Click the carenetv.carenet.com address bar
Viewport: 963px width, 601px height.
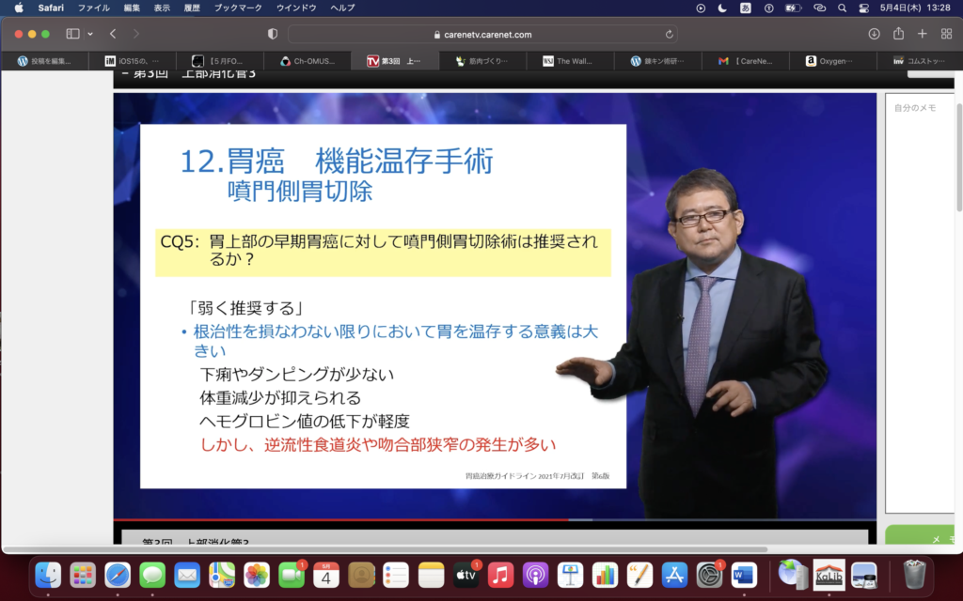point(483,34)
